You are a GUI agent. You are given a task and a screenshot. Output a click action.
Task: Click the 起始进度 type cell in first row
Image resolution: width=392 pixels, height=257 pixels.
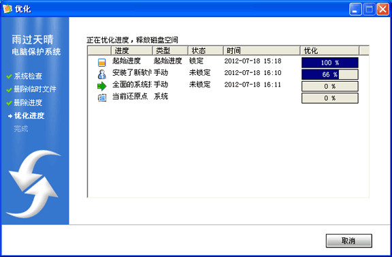click(167, 61)
